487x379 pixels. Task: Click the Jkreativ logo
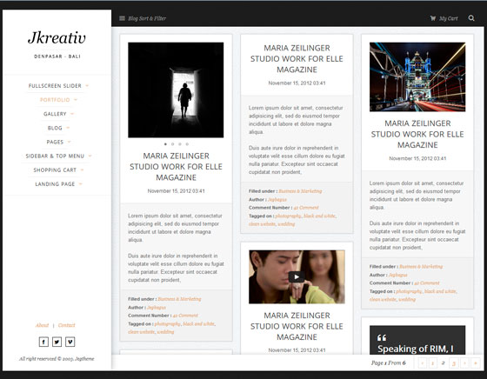click(57, 38)
